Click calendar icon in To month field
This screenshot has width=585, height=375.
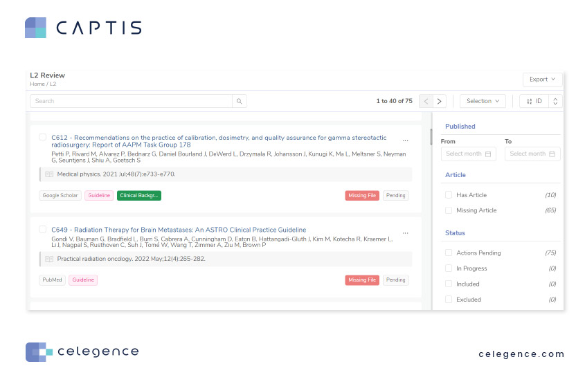click(552, 154)
